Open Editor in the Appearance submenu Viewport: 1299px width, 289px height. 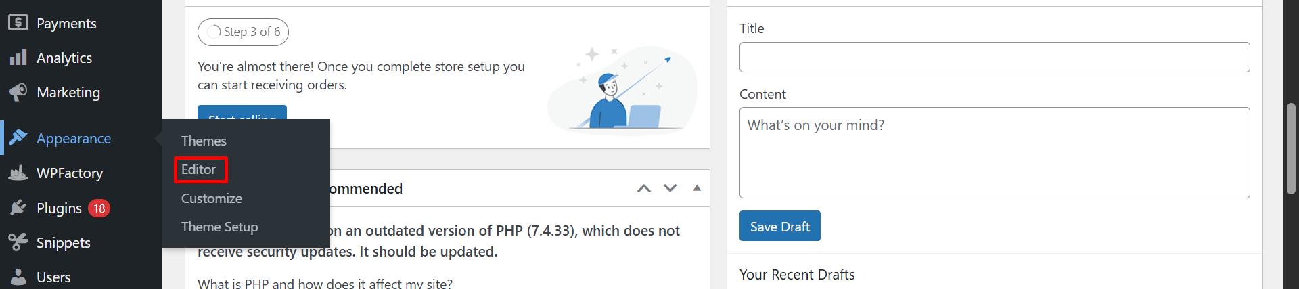pyautogui.click(x=198, y=169)
